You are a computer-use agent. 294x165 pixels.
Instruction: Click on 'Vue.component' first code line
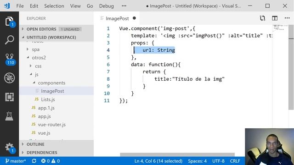pyautogui.click(x=157, y=28)
